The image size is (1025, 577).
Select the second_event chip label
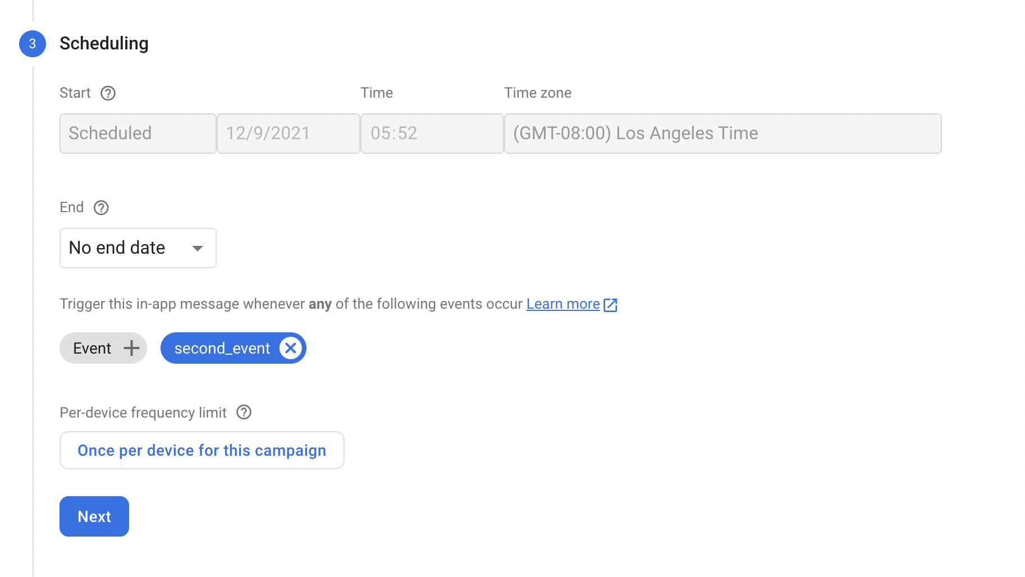[x=222, y=349]
